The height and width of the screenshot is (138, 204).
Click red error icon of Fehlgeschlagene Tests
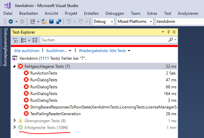coord(21,66)
